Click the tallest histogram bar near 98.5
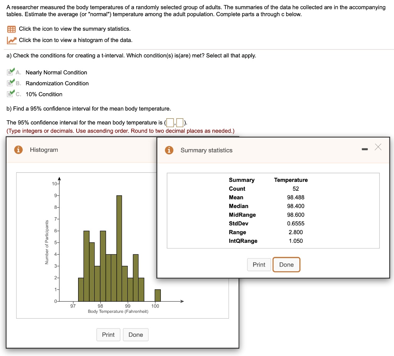Screen dimensions: 394x356 pos(119,247)
